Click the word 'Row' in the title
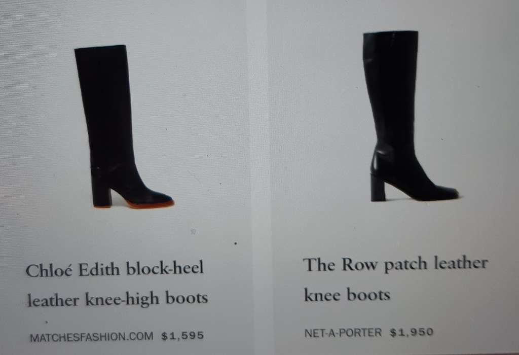 pyautogui.click(x=359, y=265)
